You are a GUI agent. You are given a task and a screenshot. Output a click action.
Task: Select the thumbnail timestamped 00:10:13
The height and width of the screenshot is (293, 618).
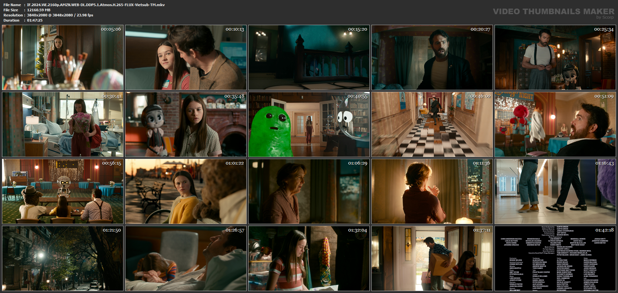[186, 58]
